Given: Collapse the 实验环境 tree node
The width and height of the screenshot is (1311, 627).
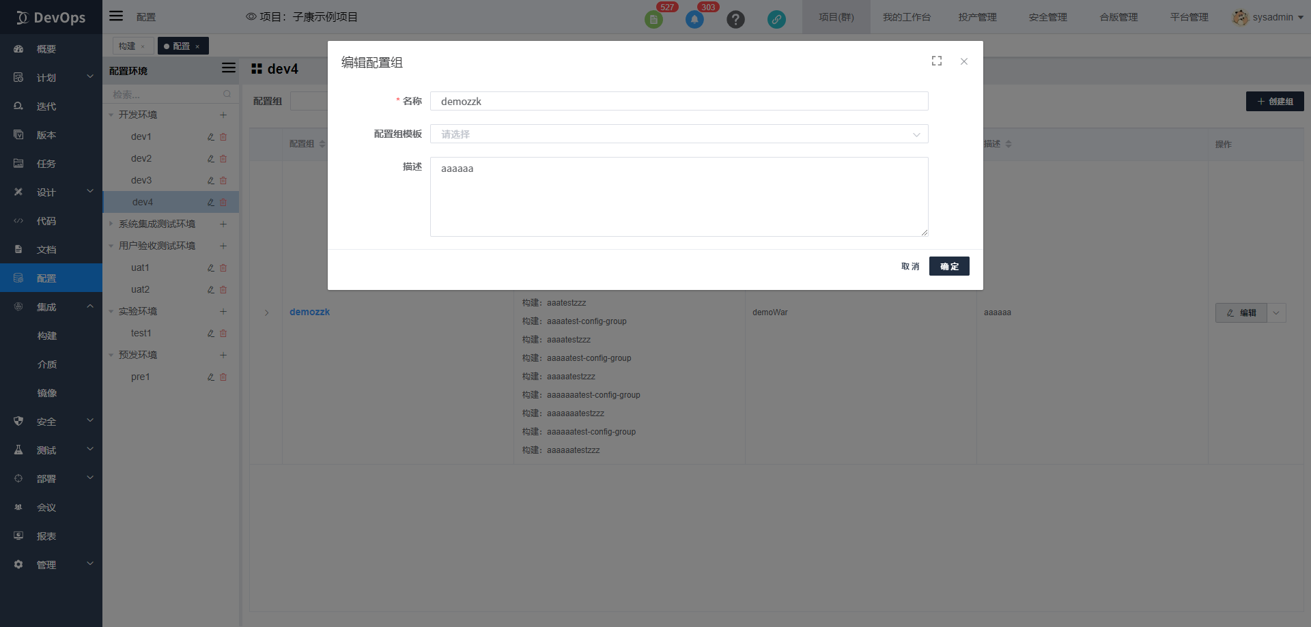Looking at the screenshot, I should pos(111,311).
